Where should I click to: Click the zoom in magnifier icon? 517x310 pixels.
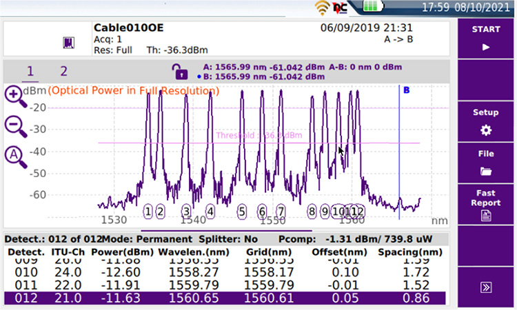(x=15, y=96)
